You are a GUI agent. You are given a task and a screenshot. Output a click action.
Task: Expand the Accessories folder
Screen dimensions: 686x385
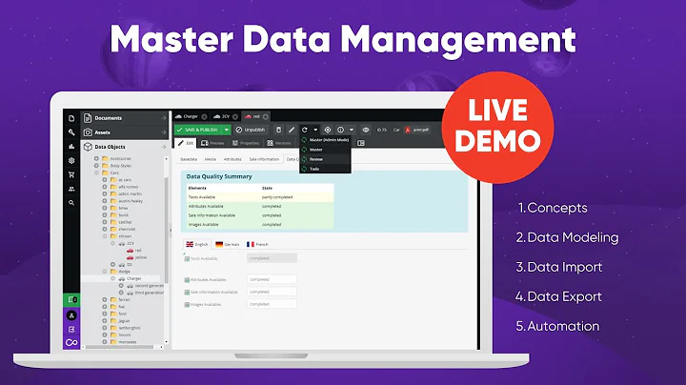pos(96,158)
